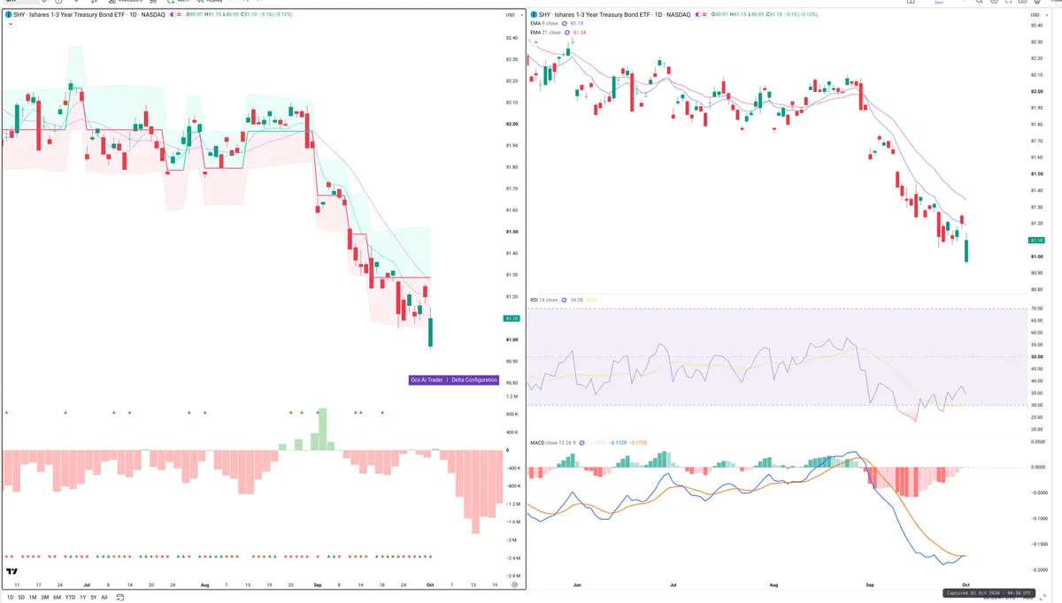This screenshot has width=1062, height=603.
Task: Click the 1.2 M volume scale label
Action: [511, 397]
